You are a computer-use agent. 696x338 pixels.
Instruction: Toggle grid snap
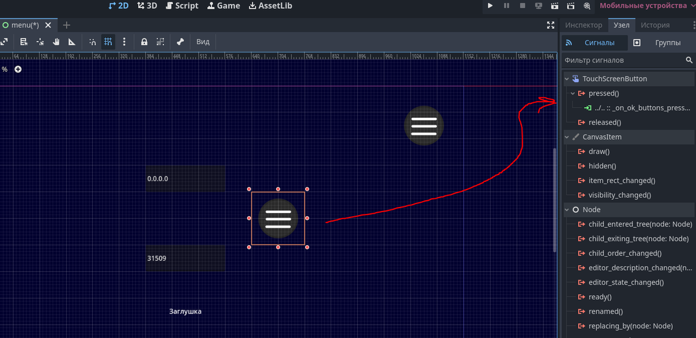pos(108,42)
